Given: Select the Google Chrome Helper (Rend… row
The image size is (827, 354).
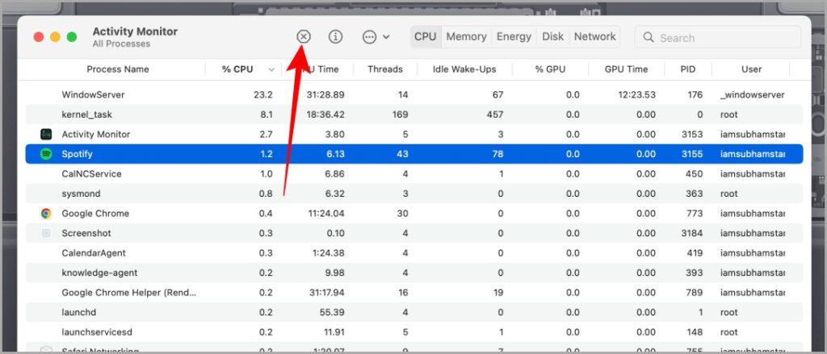Looking at the screenshot, I should (414, 293).
